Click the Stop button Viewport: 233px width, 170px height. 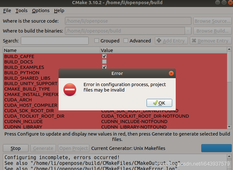click(x=16, y=148)
